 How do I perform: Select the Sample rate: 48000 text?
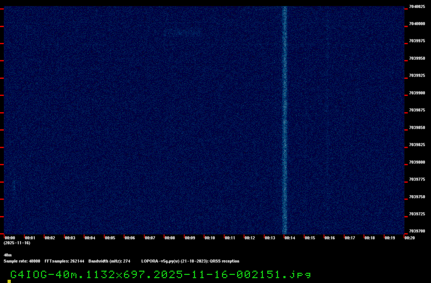[x=22, y=261]
